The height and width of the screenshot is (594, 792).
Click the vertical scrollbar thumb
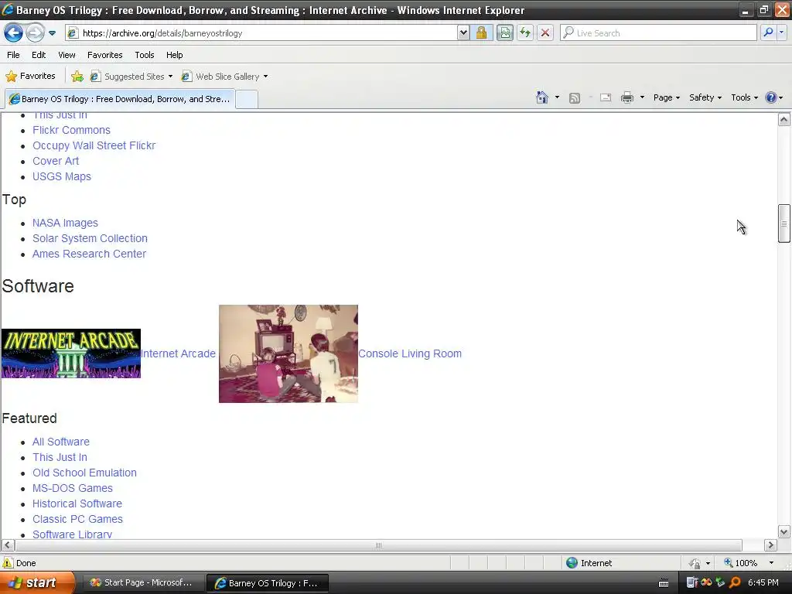click(x=783, y=224)
